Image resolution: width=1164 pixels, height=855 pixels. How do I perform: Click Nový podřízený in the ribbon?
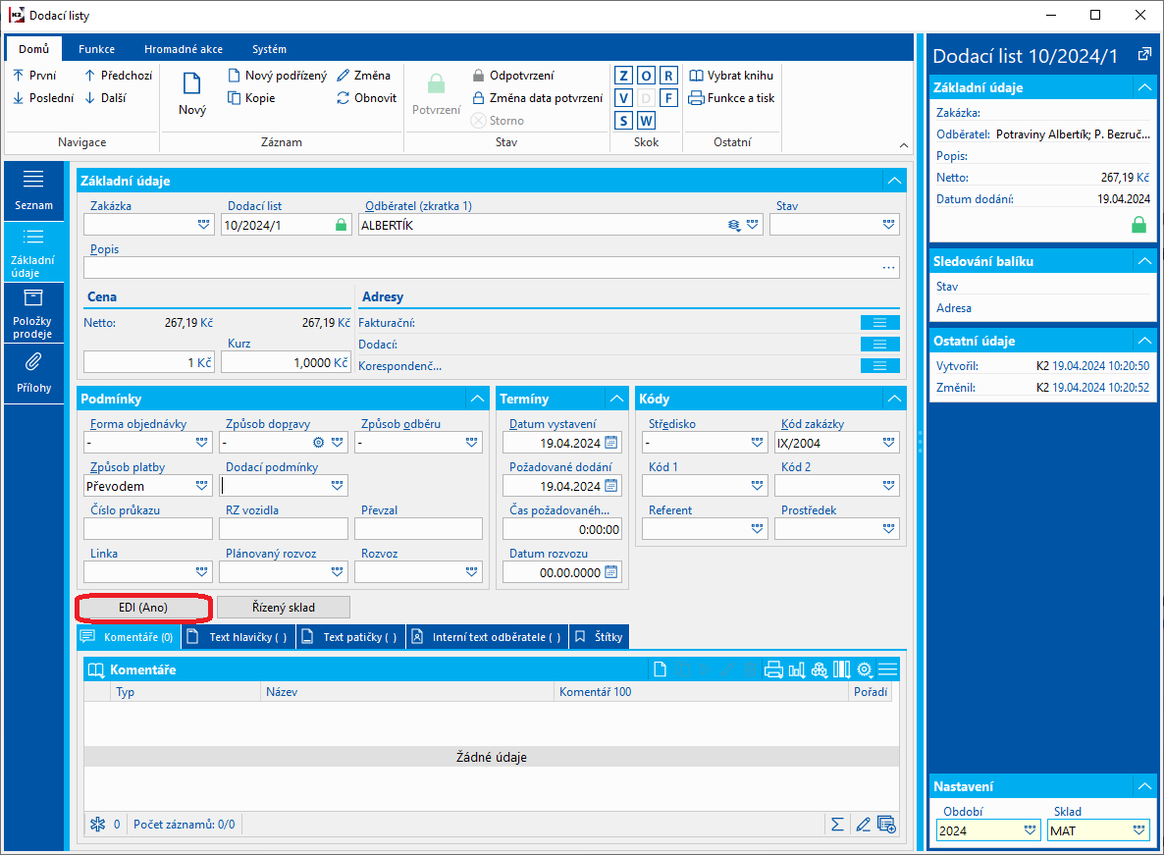277,75
